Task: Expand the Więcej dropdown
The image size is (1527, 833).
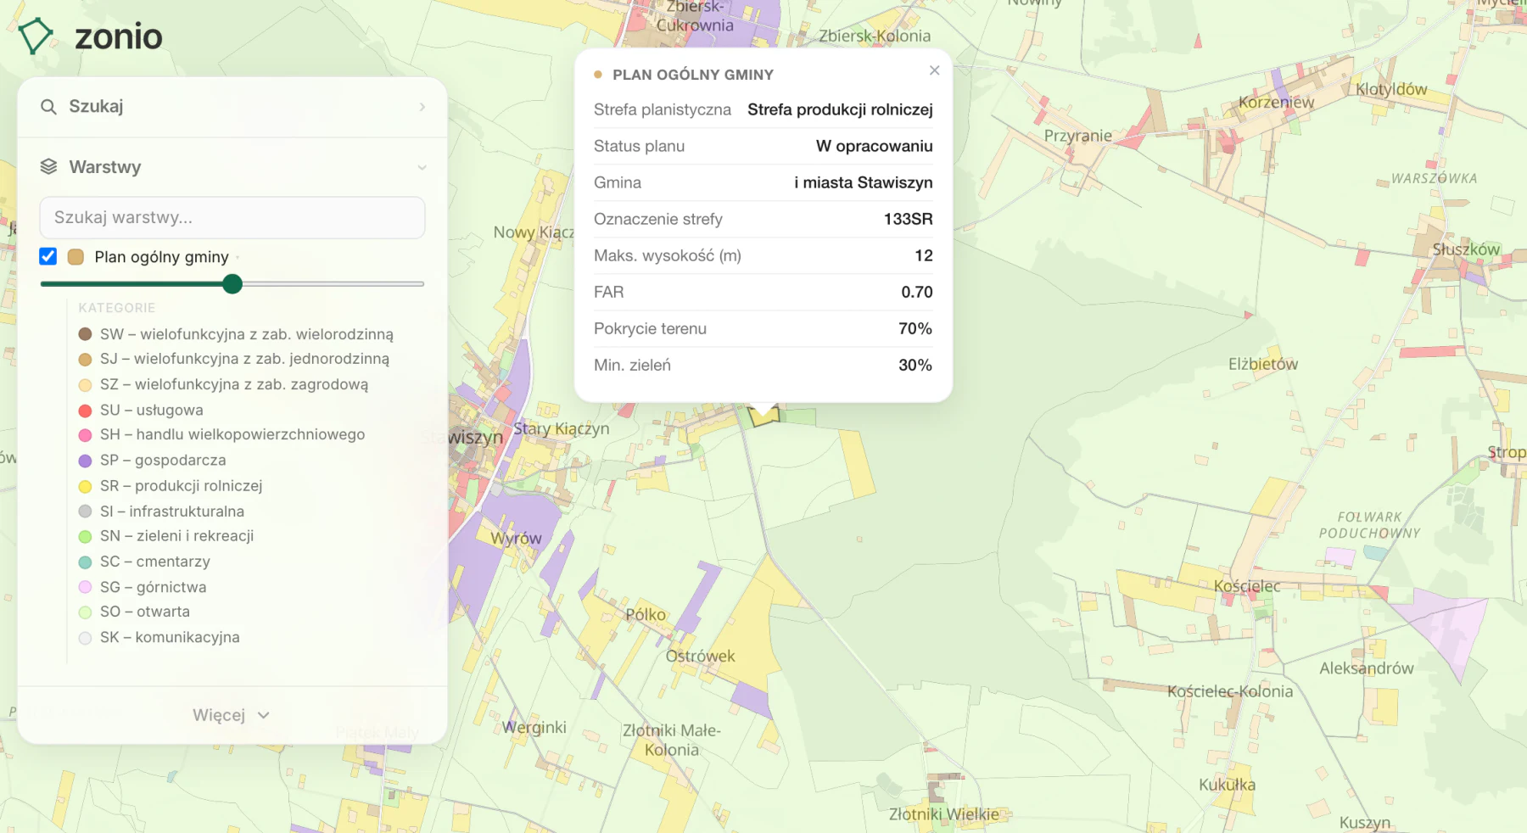Action: [x=231, y=715]
